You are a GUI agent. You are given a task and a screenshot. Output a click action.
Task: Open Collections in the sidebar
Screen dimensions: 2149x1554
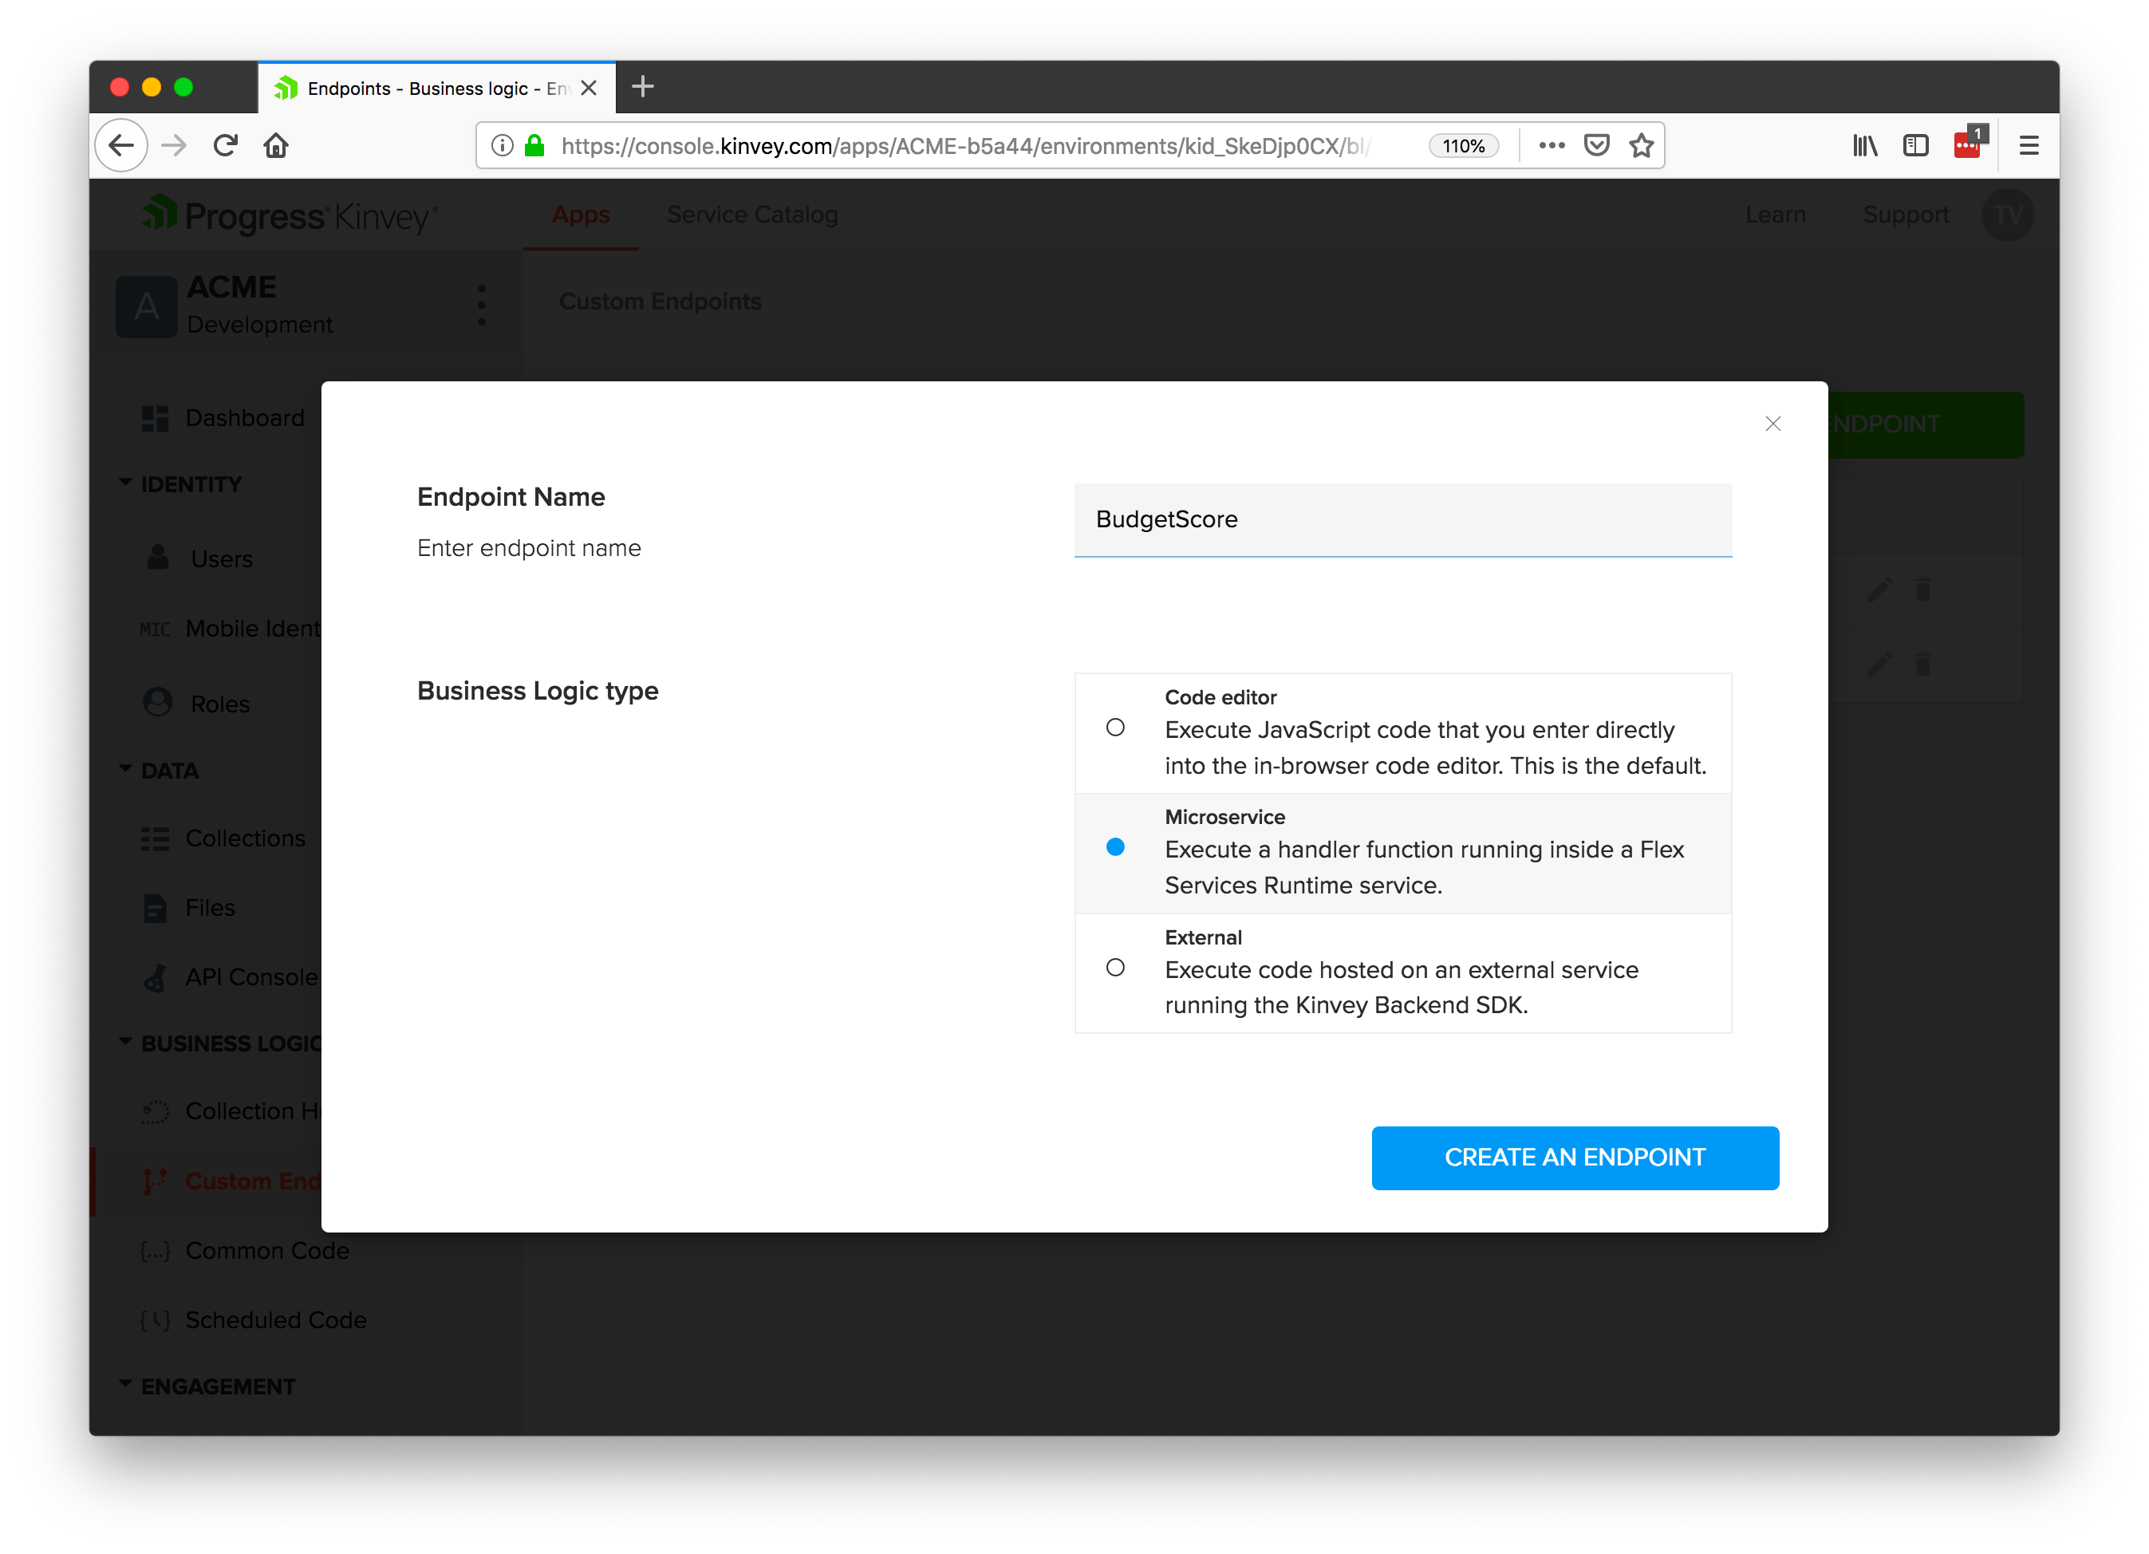tap(246, 838)
